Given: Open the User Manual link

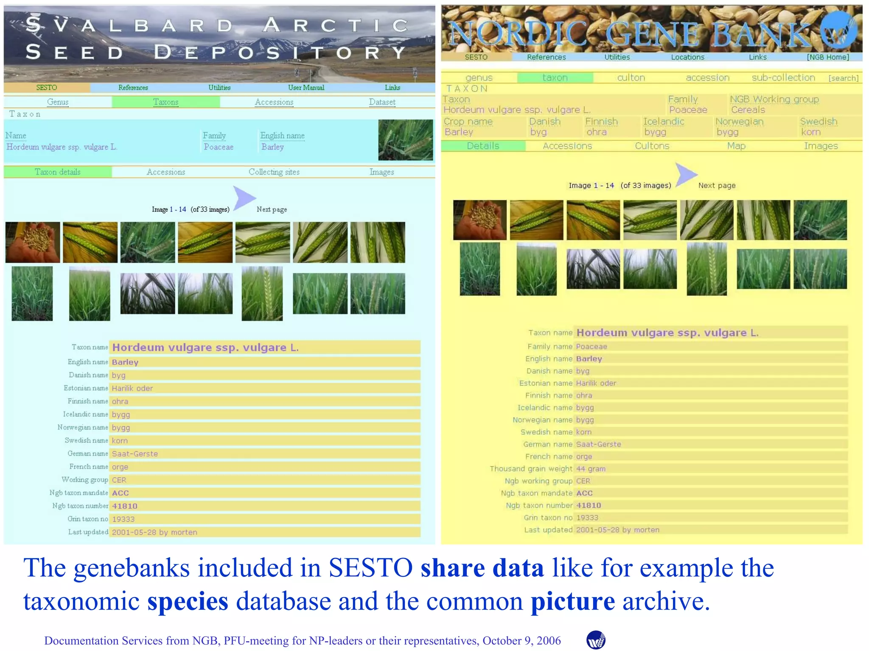Looking at the screenshot, I should click(x=306, y=88).
